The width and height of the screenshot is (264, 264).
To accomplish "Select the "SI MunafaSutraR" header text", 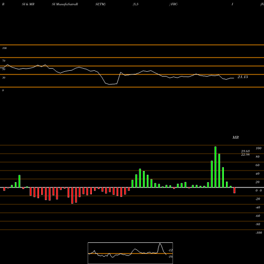I will [x=65, y=4].
